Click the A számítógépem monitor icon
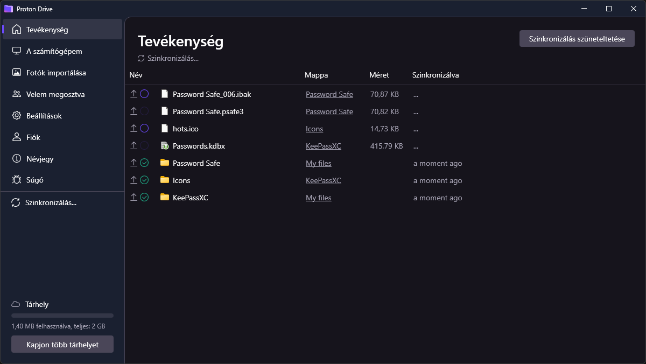The width and height of the screenshot is (646, 364). tap(17, 51)
